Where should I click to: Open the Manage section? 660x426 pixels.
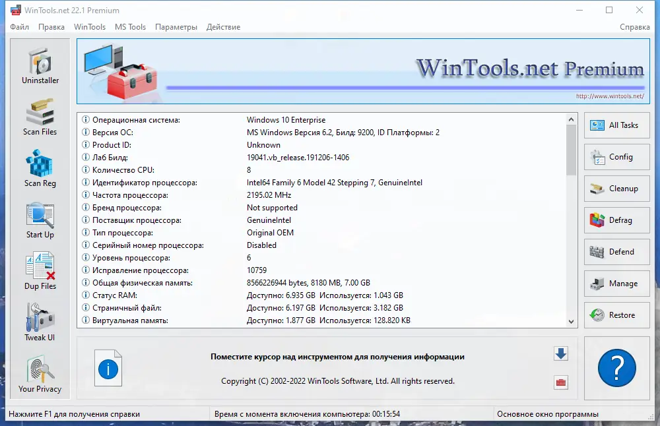pyautogui.click(x=616, y=284)
